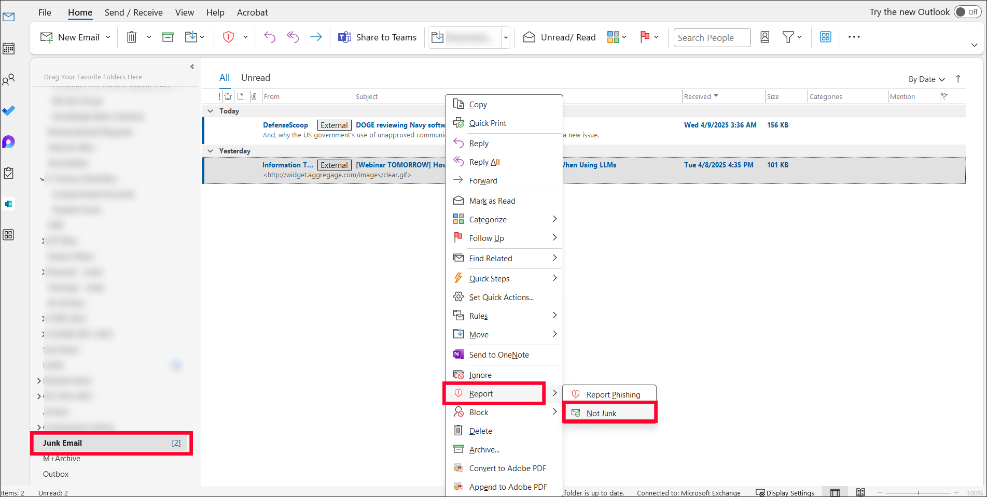Select the Outbox folder
The width and height of the screenshot is (987, 497).
55,474
